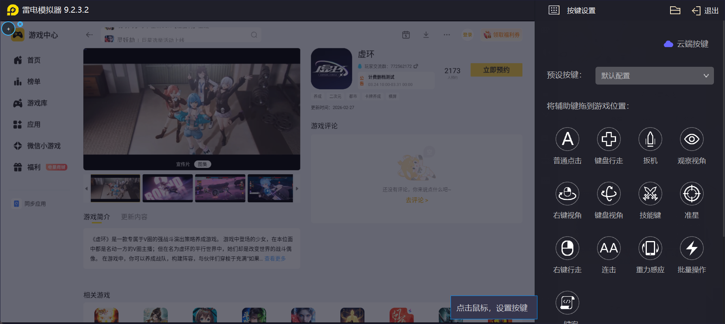The image size is (725, 324).
Task: Click the back arrow in game center
Action: (x=90, y=35)
